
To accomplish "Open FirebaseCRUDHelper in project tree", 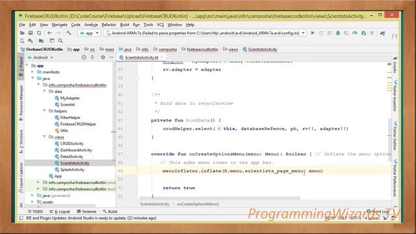I will pyautogui.click(x=78, y=124).
